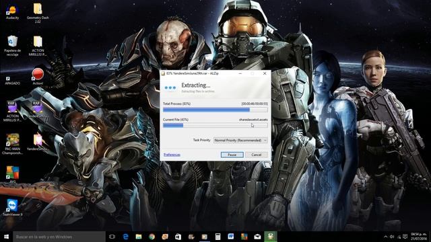Launch Microsoft Edge from taskbar
This screenshot has height=242, width=431.
coord(126,237)
